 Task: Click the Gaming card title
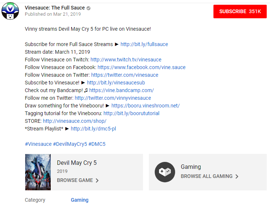pyautogui.click(x=191, y=167)
